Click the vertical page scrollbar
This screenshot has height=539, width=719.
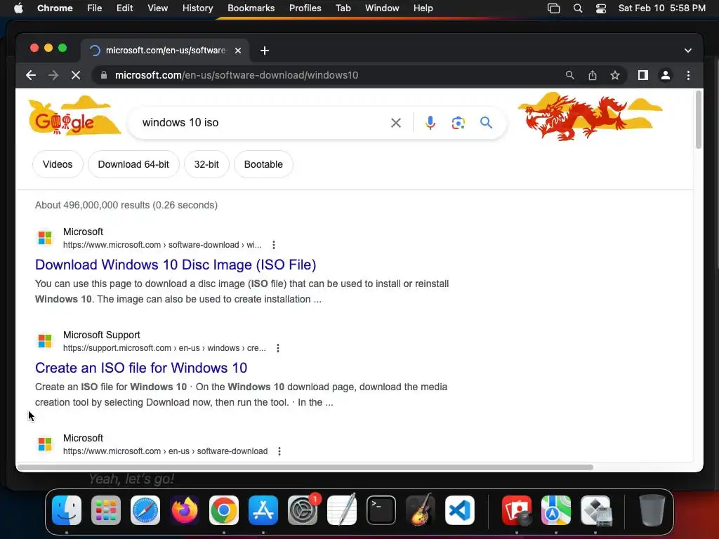point(699,120)
